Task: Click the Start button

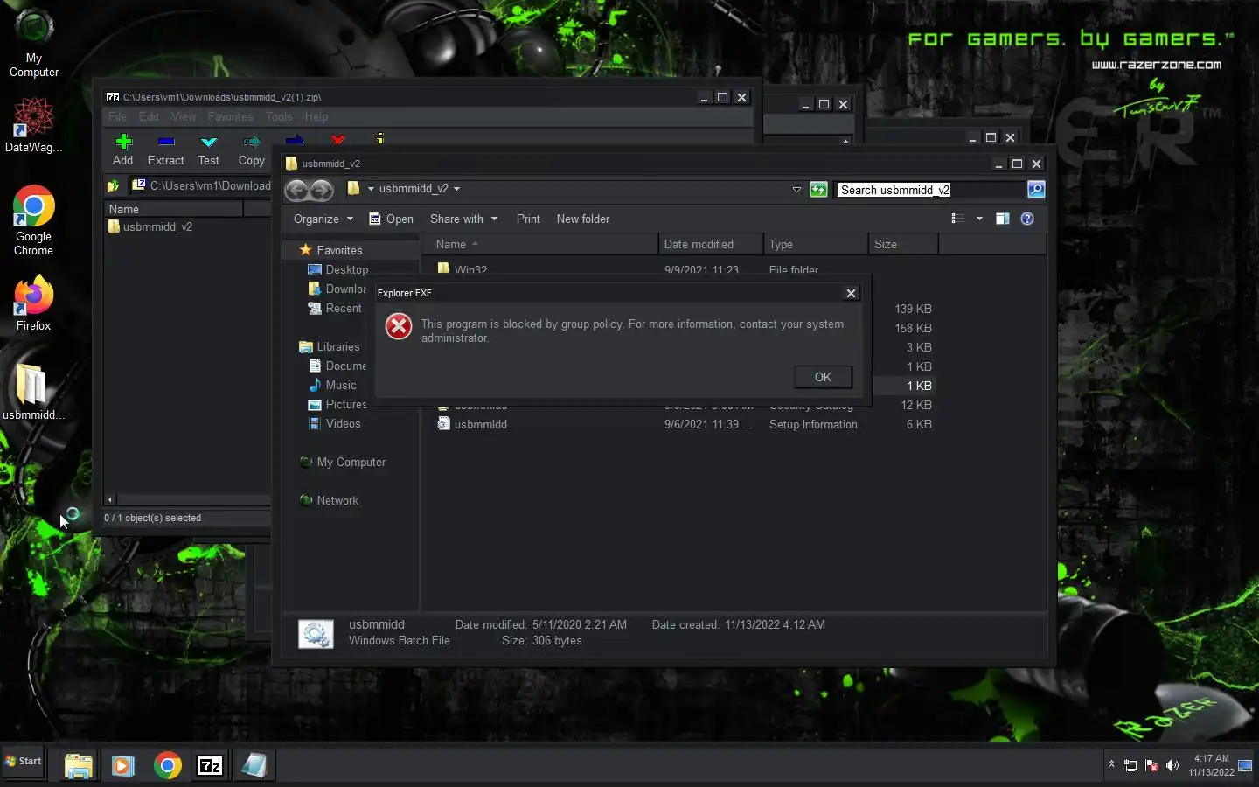Action: tap(24, 761)
